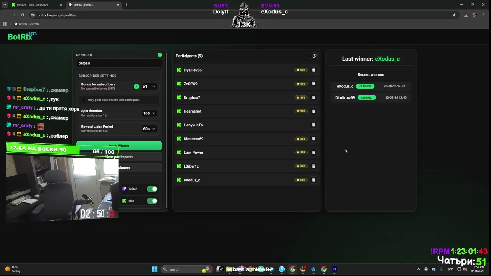Select Dimitrow69 in Recent winners
The height and width of the screenshot is (276, 491).
point(345,98)
